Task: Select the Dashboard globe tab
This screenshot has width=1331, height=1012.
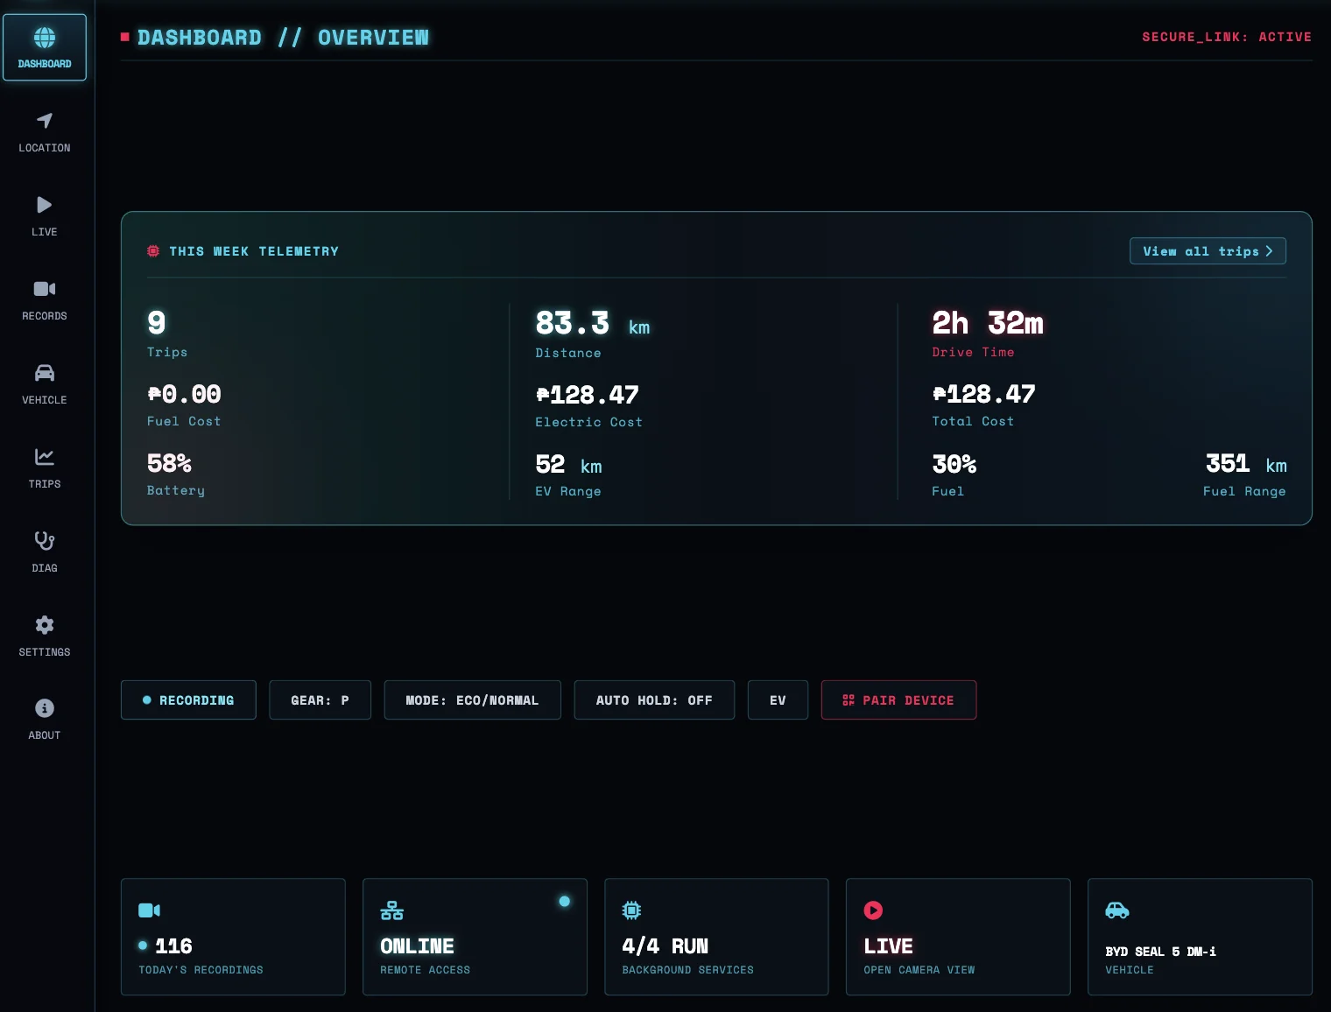Action: click(45, 47)
